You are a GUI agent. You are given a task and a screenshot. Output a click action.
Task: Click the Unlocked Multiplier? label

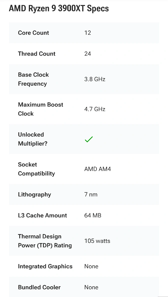tap(33, 139)
